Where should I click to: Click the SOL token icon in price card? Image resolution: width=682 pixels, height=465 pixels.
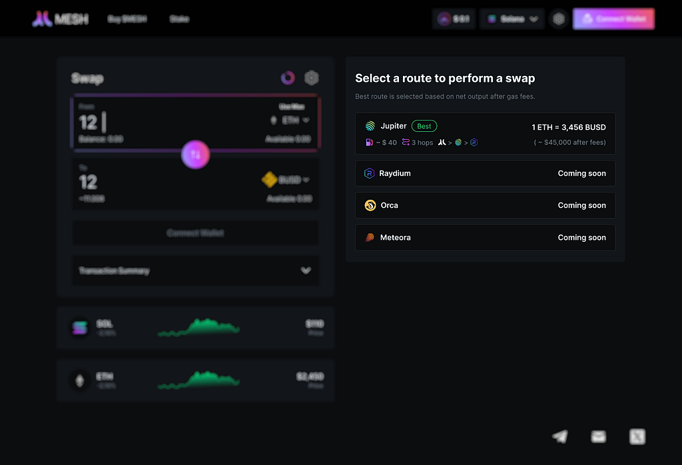[80, 328]
